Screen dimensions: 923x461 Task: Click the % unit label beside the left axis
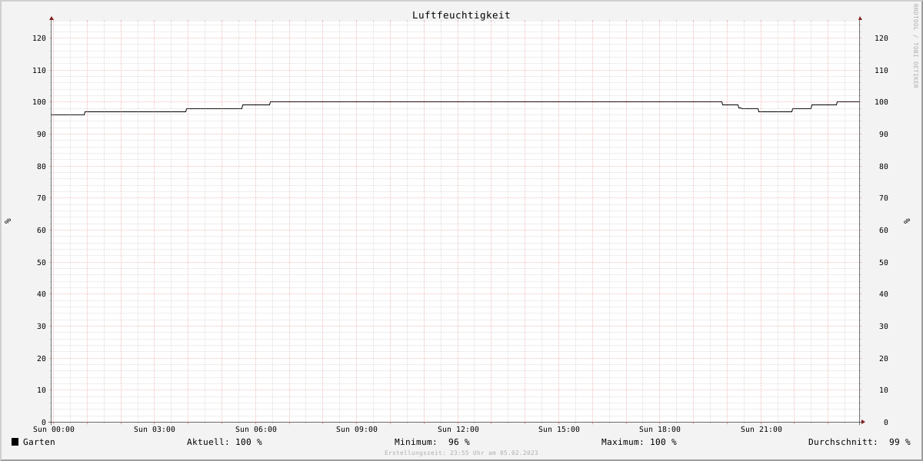tap(8, 221)
